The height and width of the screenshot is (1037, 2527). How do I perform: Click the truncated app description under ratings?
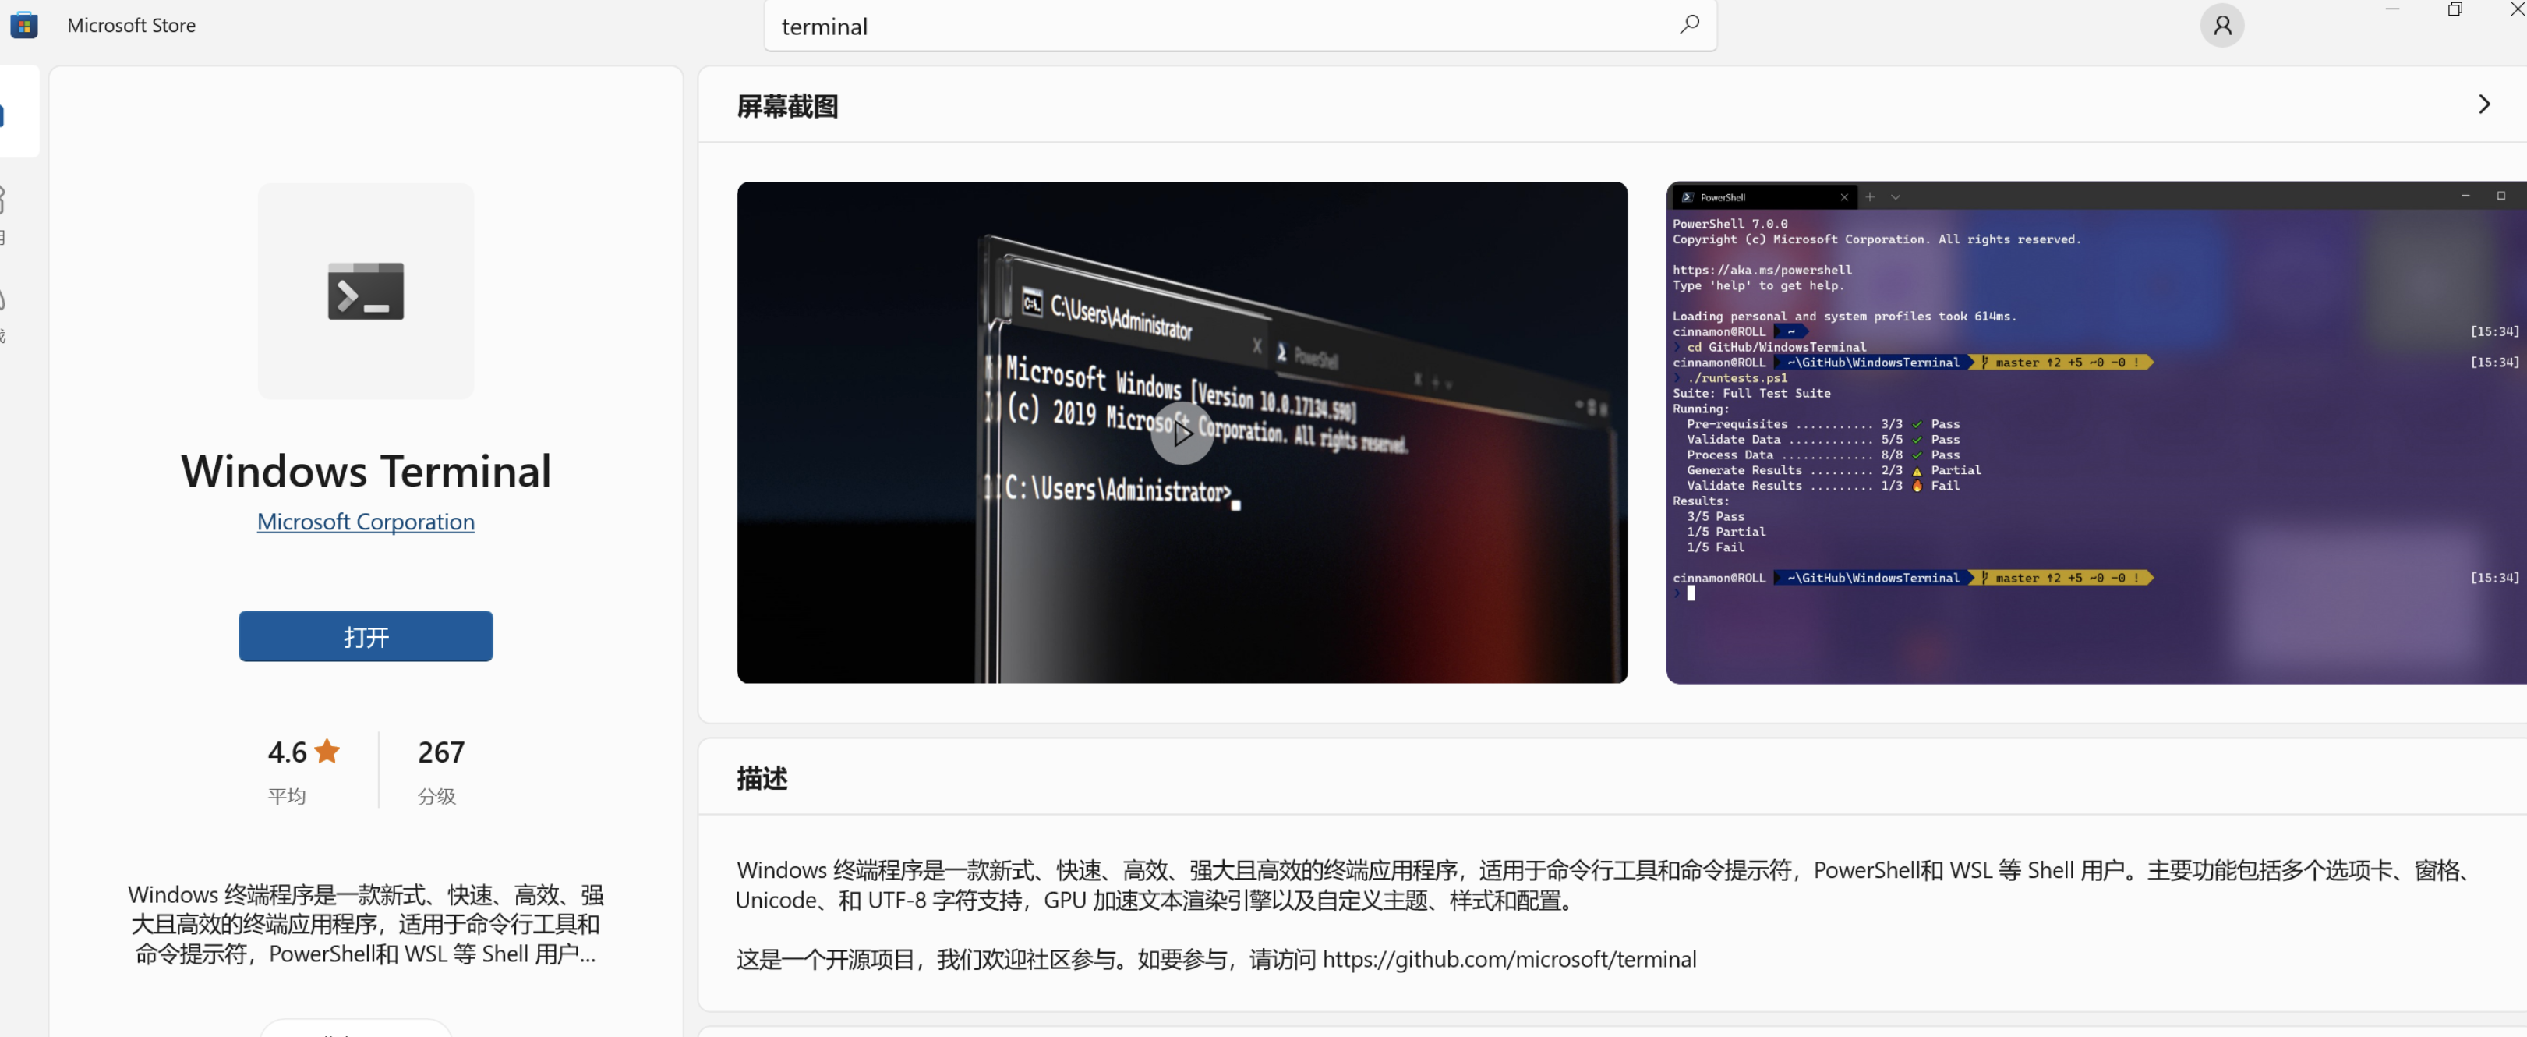pos(366,924)
